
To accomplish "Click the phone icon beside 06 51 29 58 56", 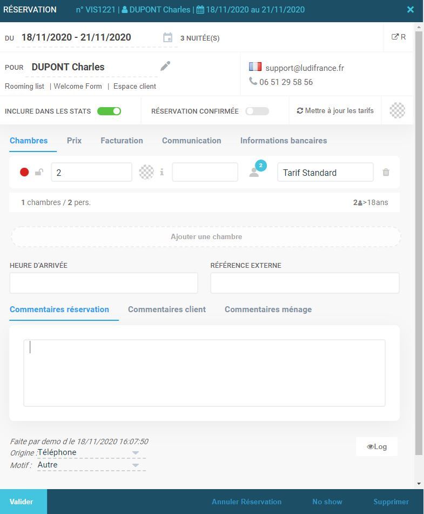I will point(253,81).
